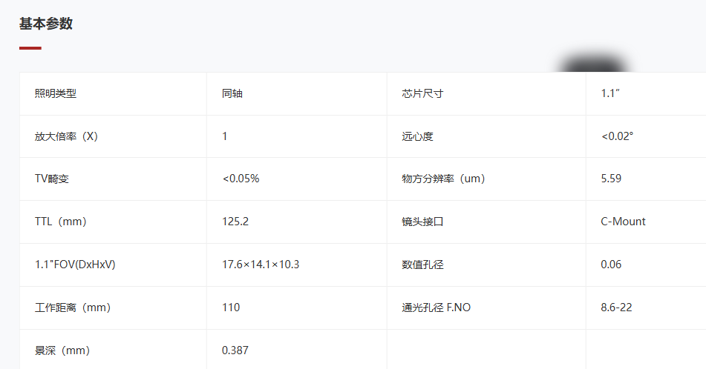706x369 pixels.
Task: Click the 17.6×14.1×10.3 value
Action: pyautogui.click(x=261, y=265)
